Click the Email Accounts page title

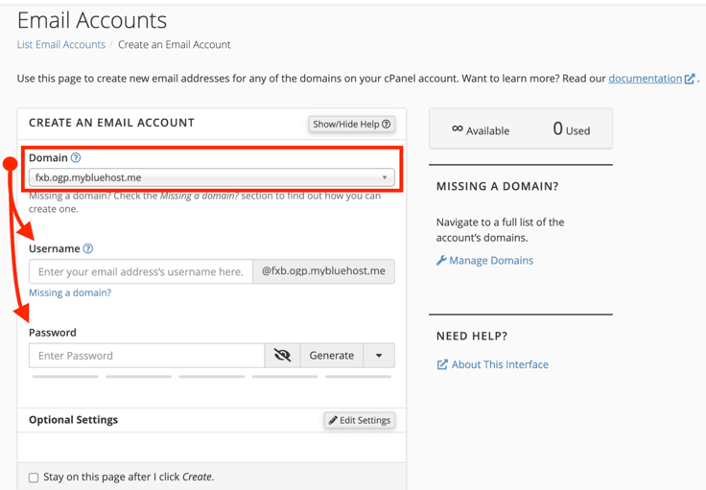coord(92,20)
